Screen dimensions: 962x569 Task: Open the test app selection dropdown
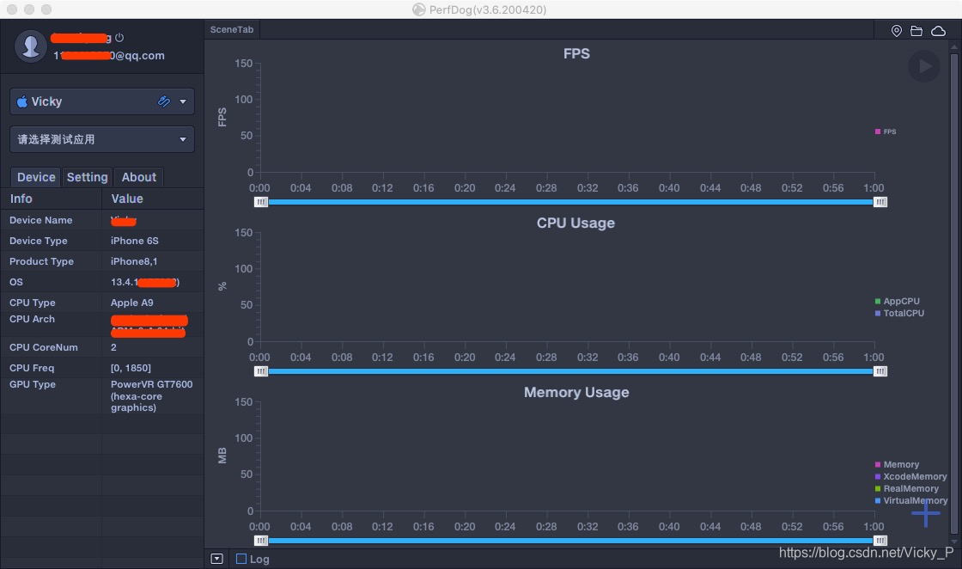(x=102, y=139)
